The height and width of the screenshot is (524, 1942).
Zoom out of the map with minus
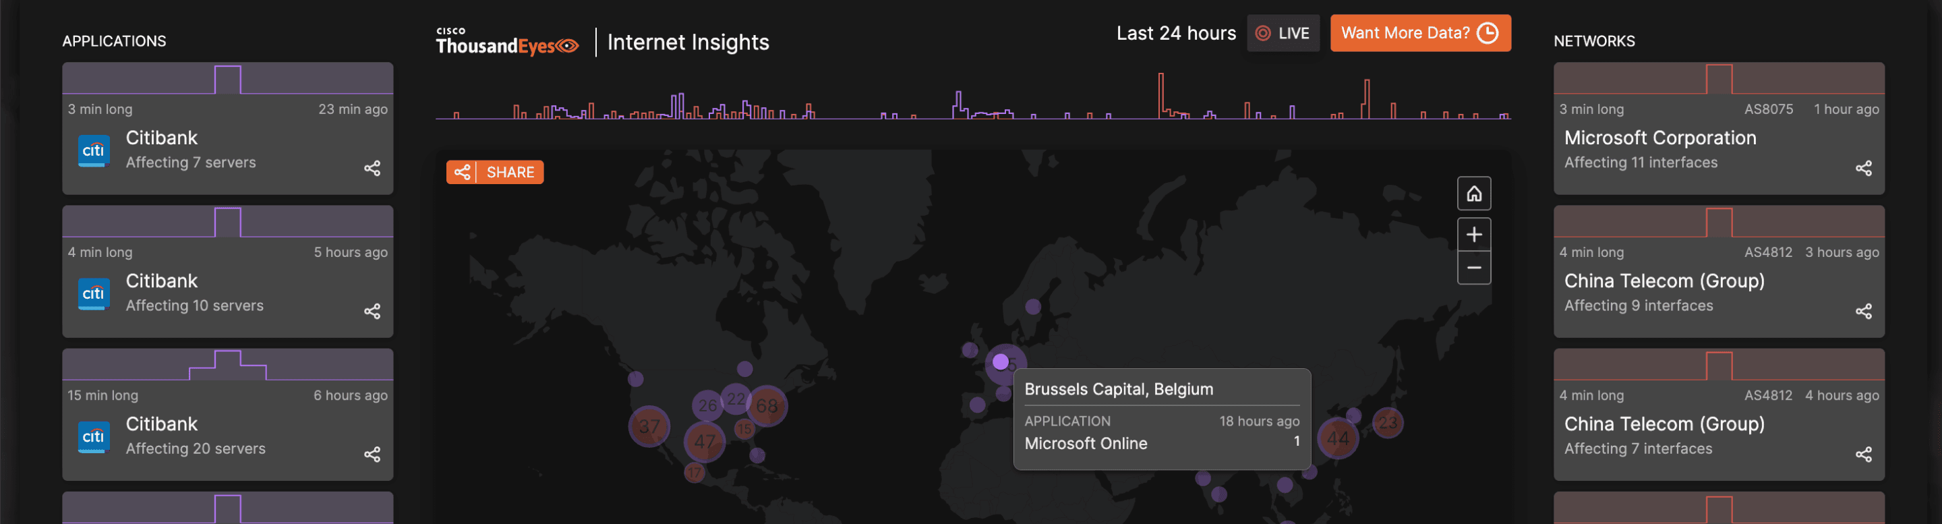(x=1474, y=268)
